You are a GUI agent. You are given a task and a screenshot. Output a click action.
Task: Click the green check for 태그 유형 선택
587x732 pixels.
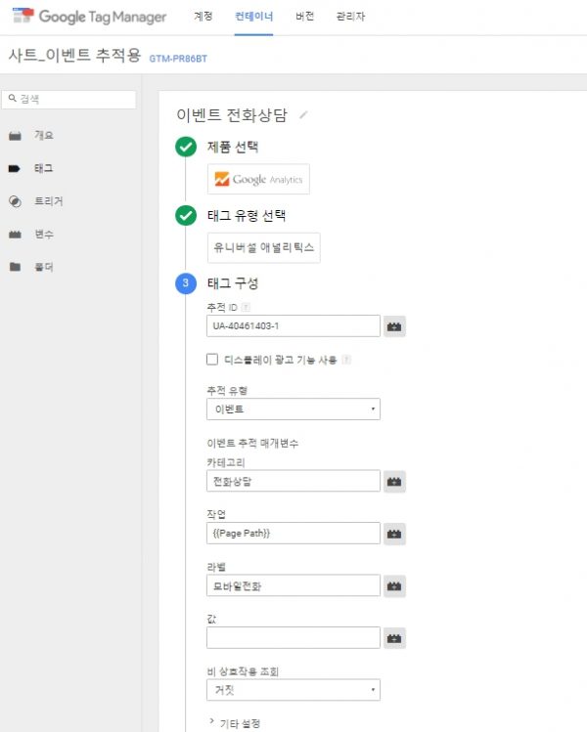tap(186, 215)
